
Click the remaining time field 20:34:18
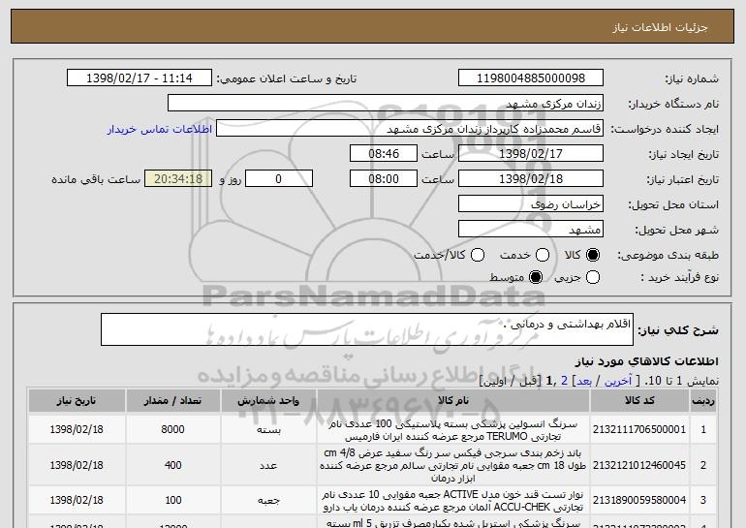tap(178, 179)
